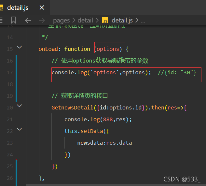Click the options parameter on line 15
This screenshot has width=206, height=186.
(x=108, y=49)
